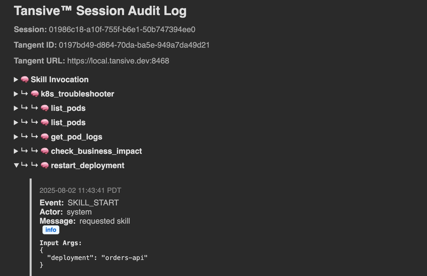Click the first list_pods entry label

[x=68, y=108]
